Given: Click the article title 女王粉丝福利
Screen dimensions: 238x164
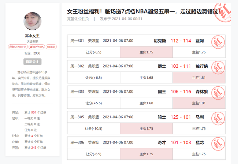Looking at the screenshot, I should tap(144, 11).
